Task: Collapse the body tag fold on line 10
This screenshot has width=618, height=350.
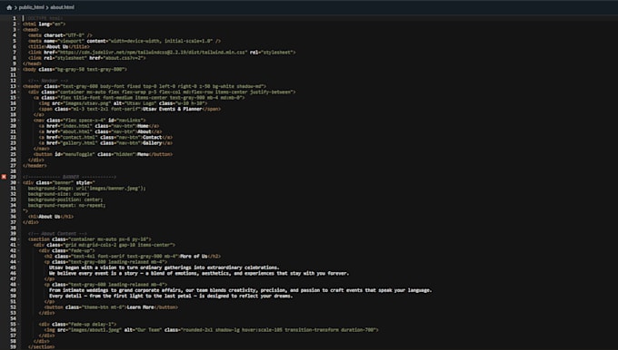Action: click(x=19, y=69)
